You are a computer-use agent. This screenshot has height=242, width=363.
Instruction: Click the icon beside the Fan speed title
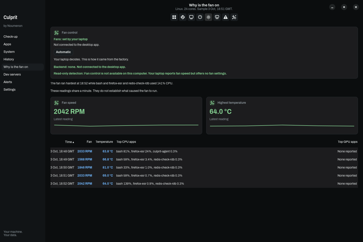[56, 103]
